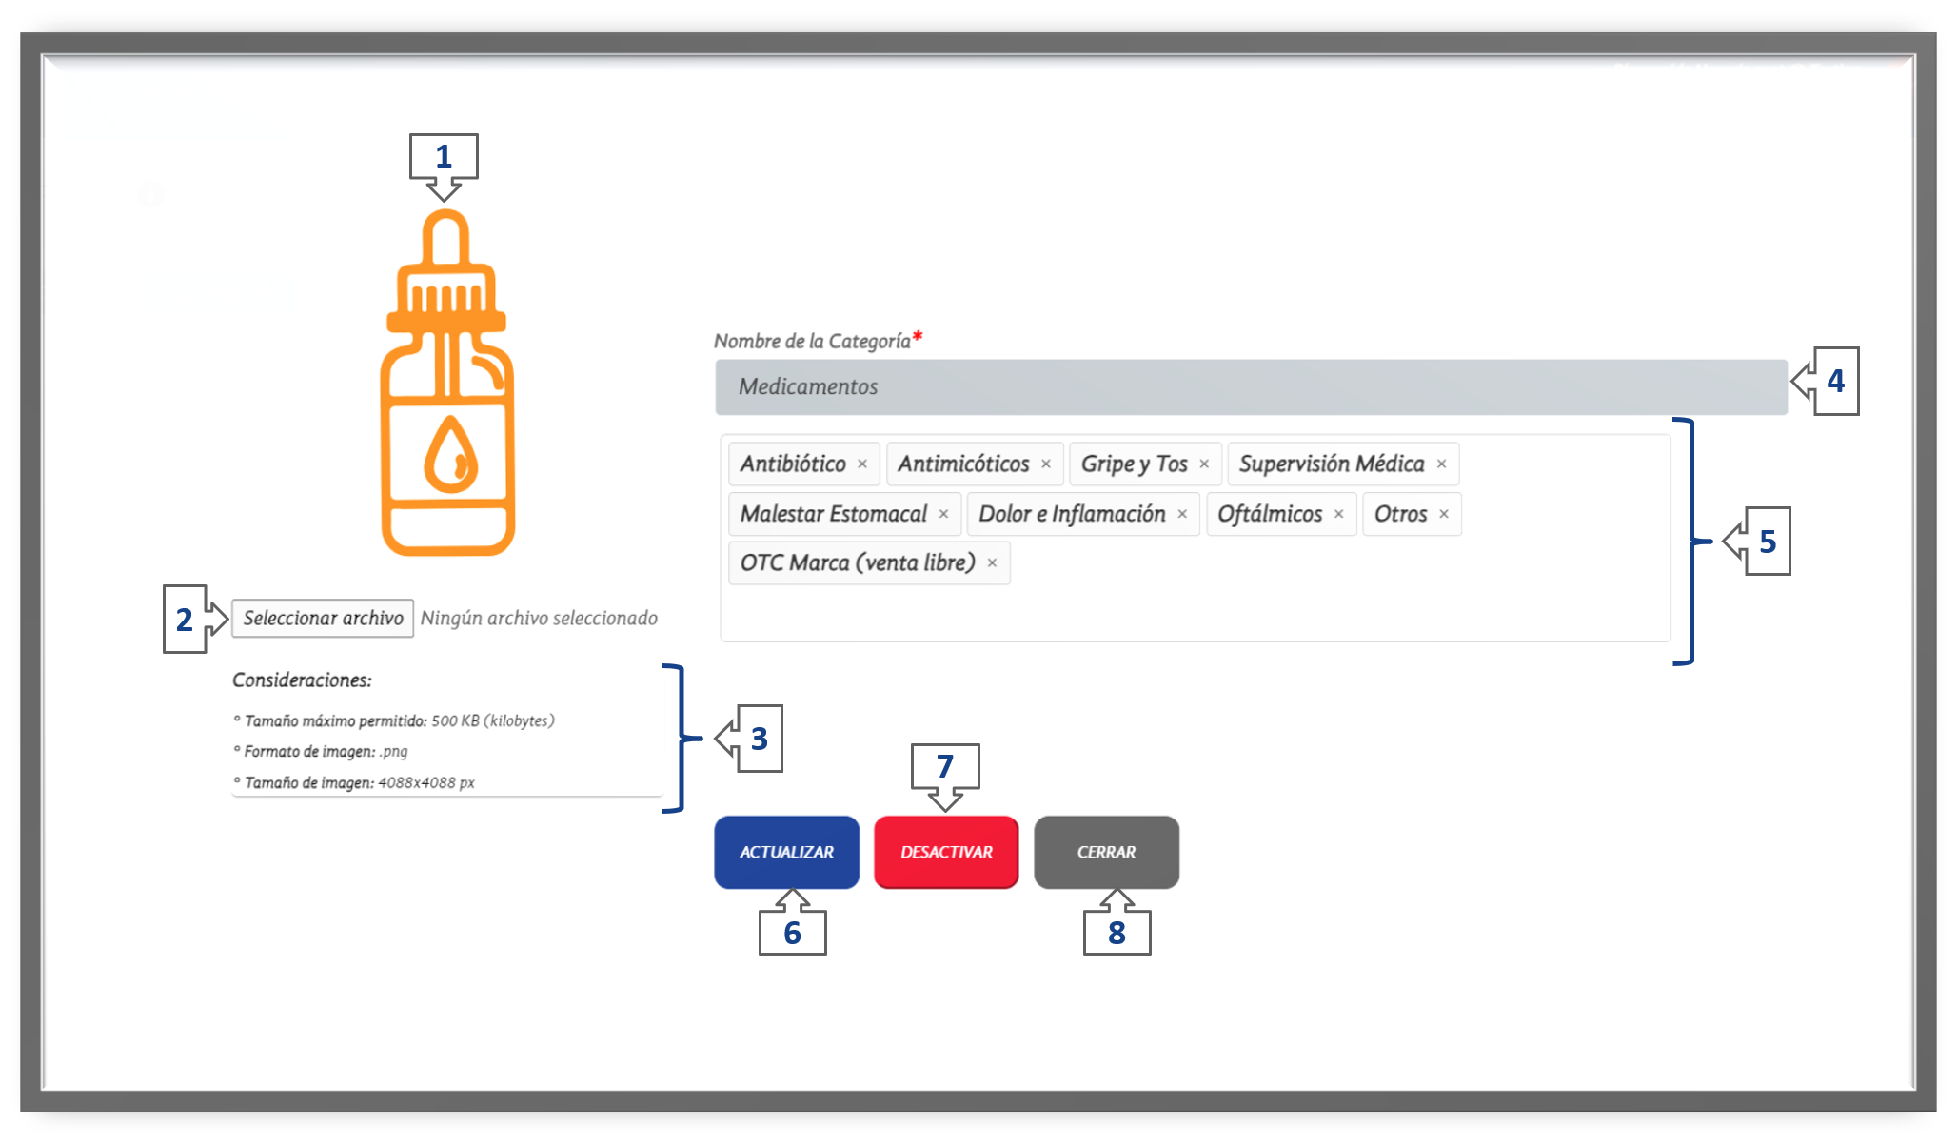1957x1144 pixels.
Task: Focus the Nombre de la Categoría field
Action: click(1251, 387)
